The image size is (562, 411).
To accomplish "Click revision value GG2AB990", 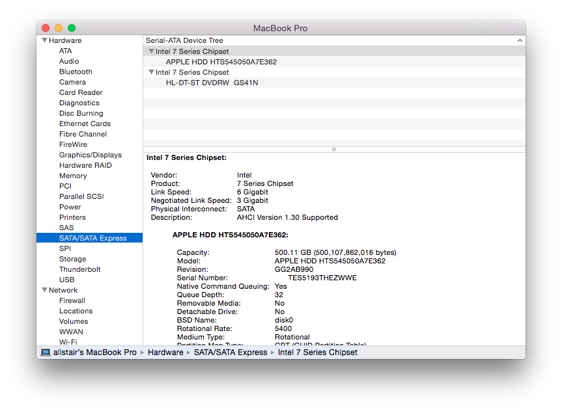I will tap(294, 269).
